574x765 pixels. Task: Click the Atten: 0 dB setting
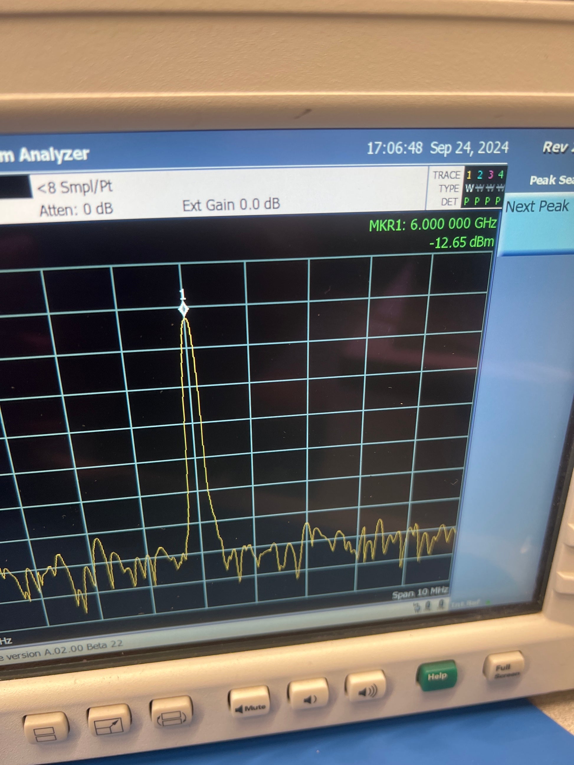[76, 209]
